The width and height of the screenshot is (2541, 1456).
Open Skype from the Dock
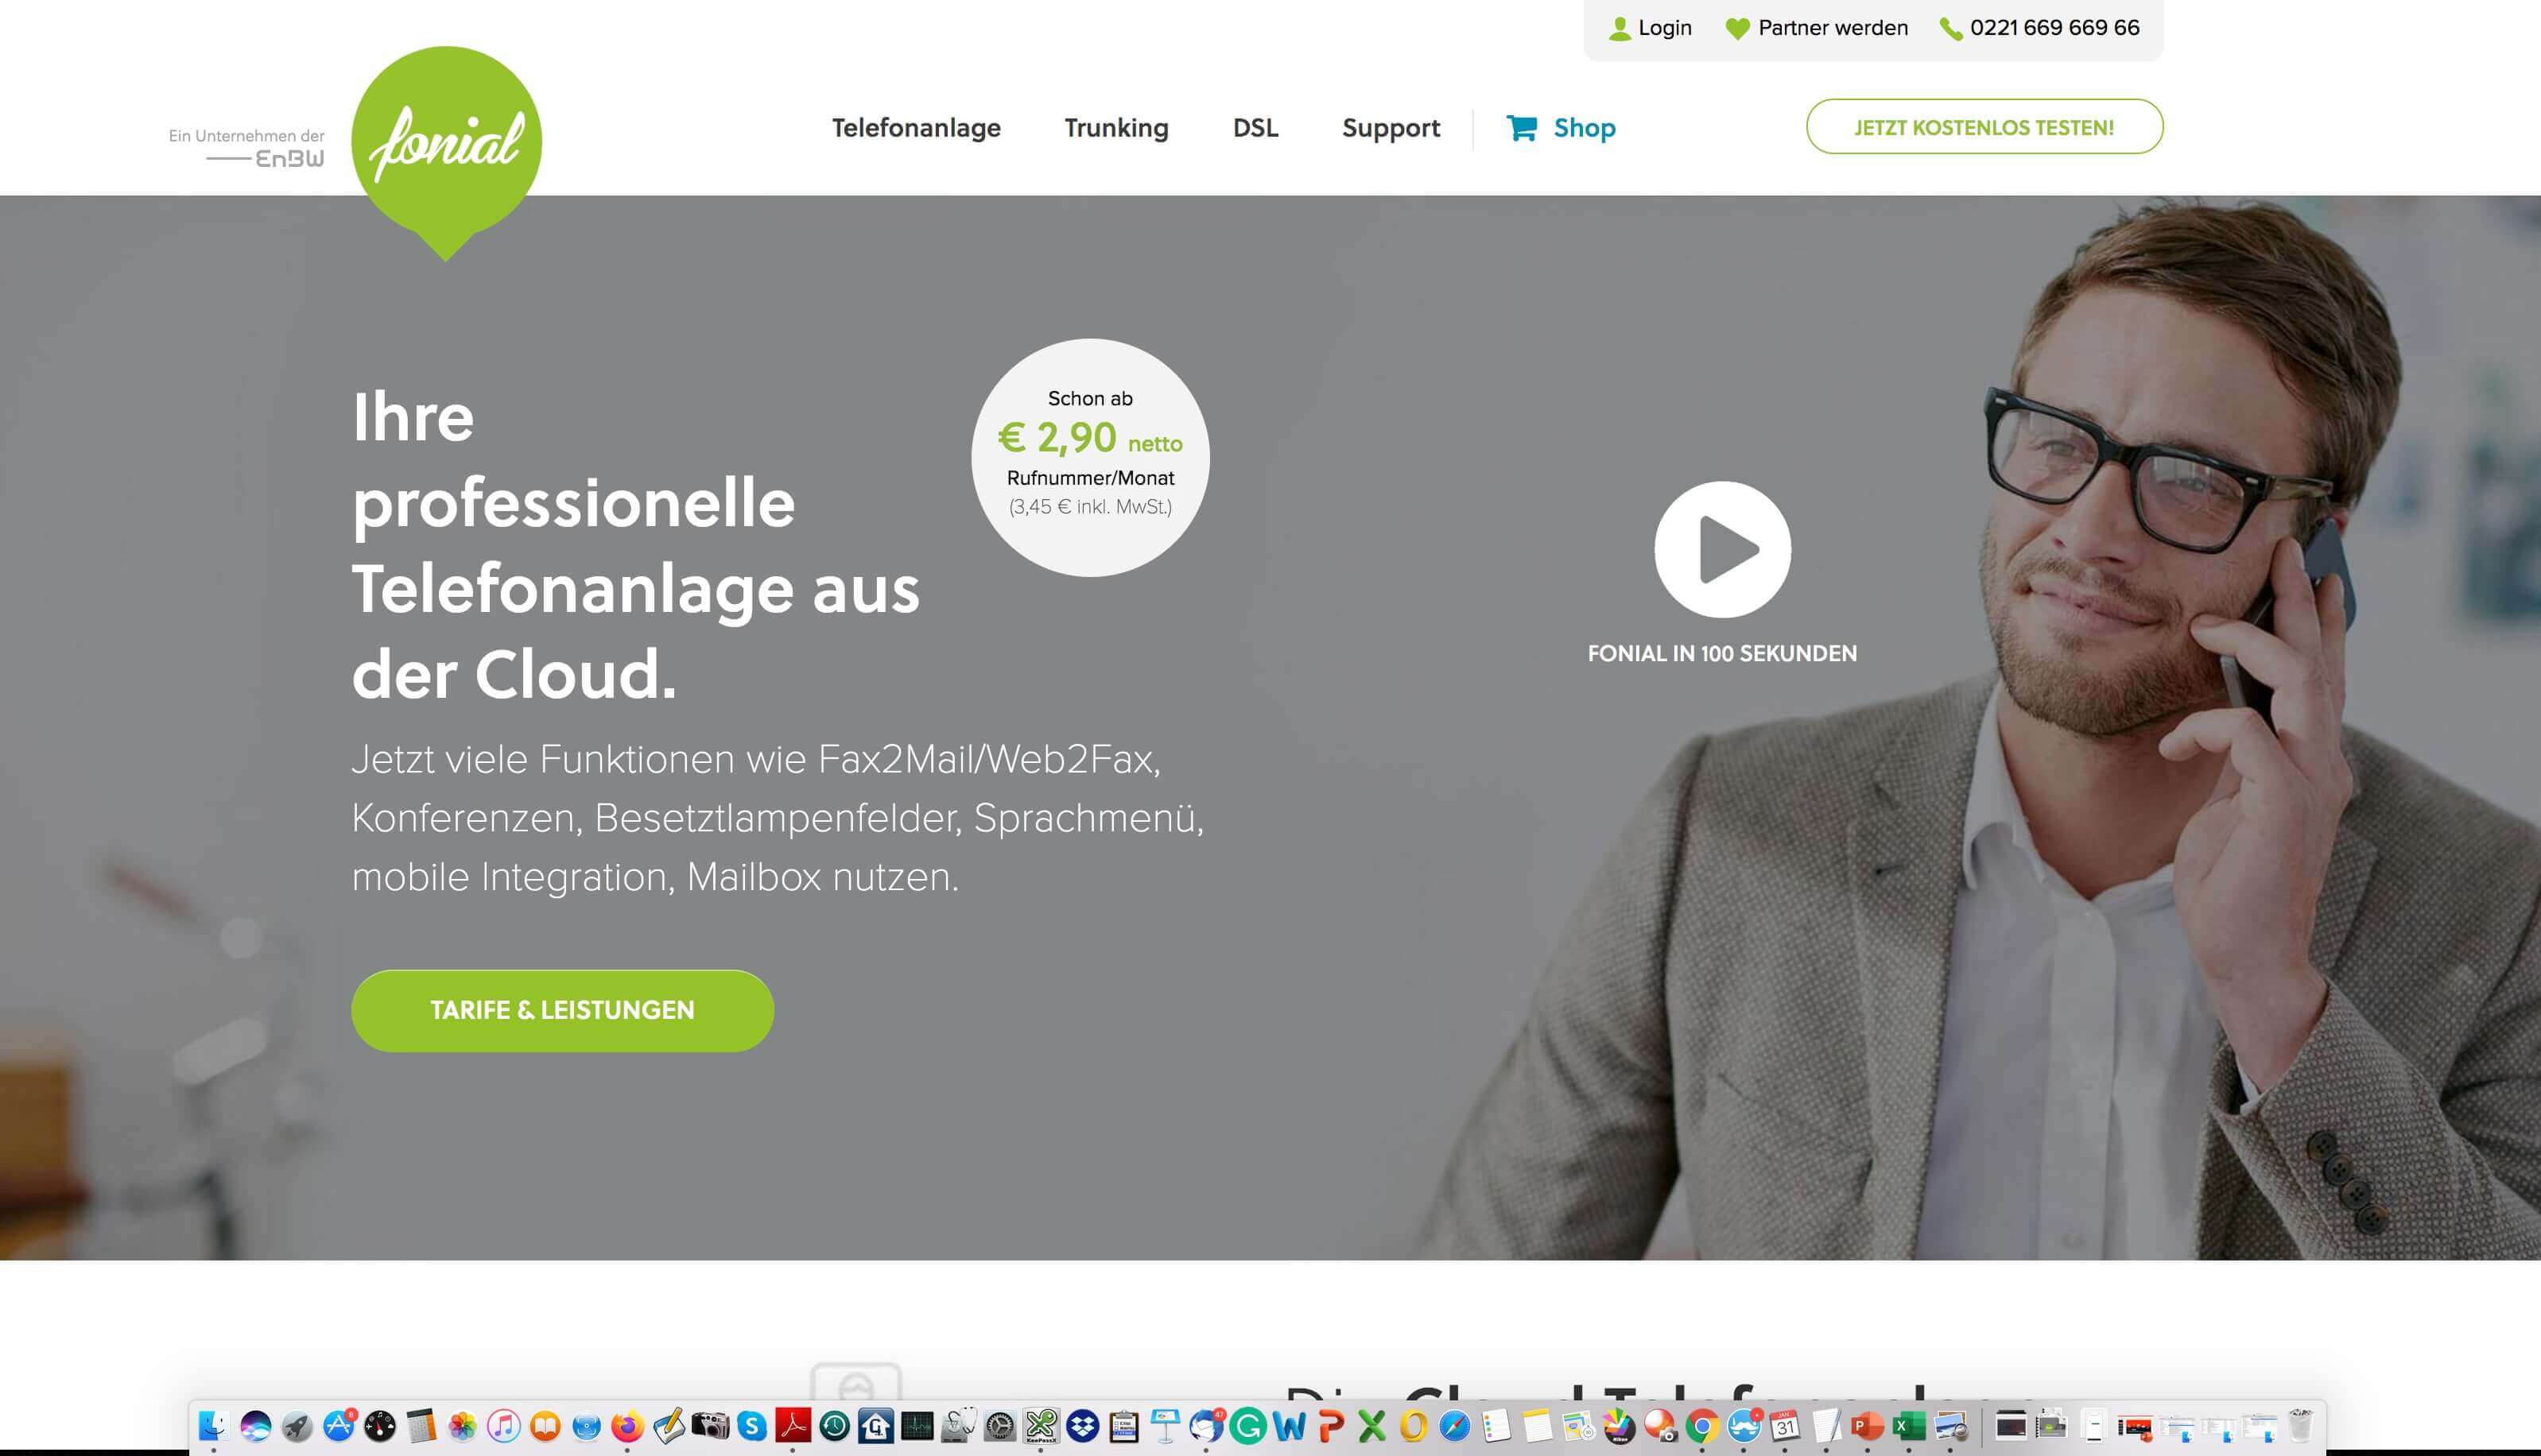tap(751, 1426)
